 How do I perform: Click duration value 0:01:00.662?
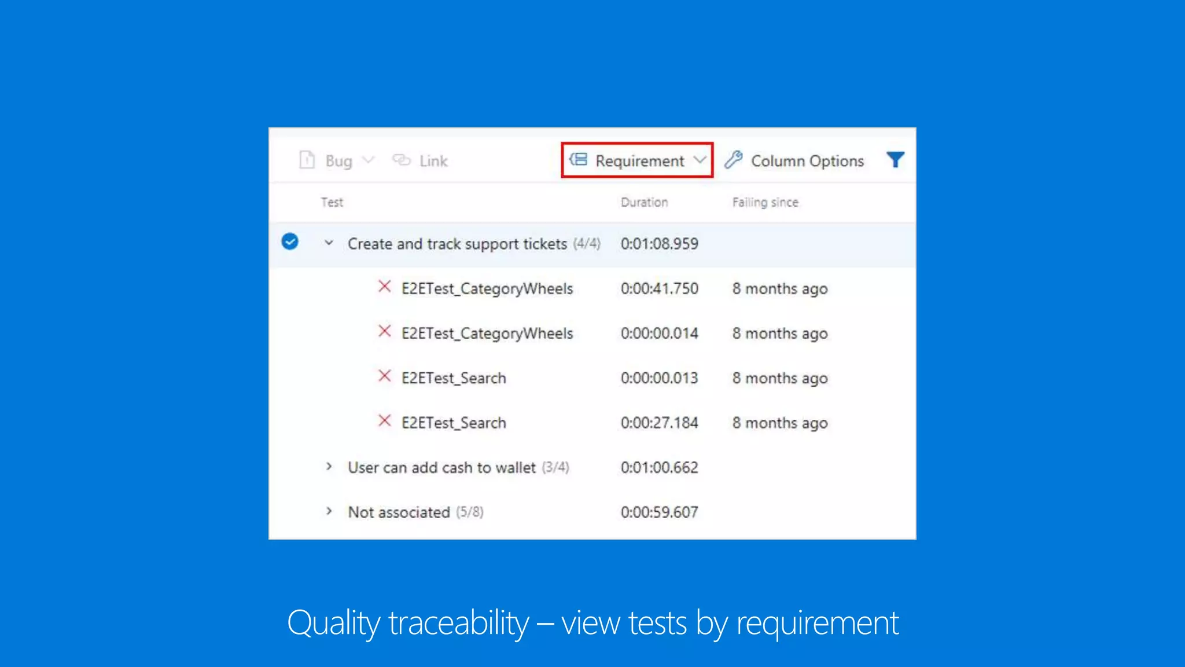coord(659,467)
